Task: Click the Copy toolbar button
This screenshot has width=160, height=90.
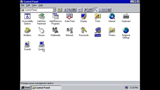Action: coord(70,10)
